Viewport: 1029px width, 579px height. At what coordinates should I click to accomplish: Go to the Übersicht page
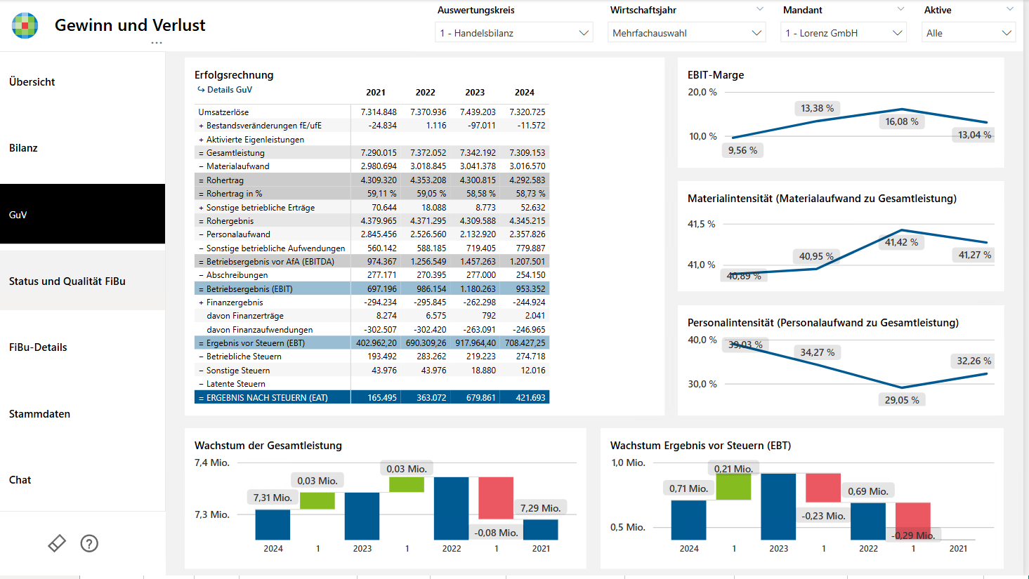(x=83, y=82)
